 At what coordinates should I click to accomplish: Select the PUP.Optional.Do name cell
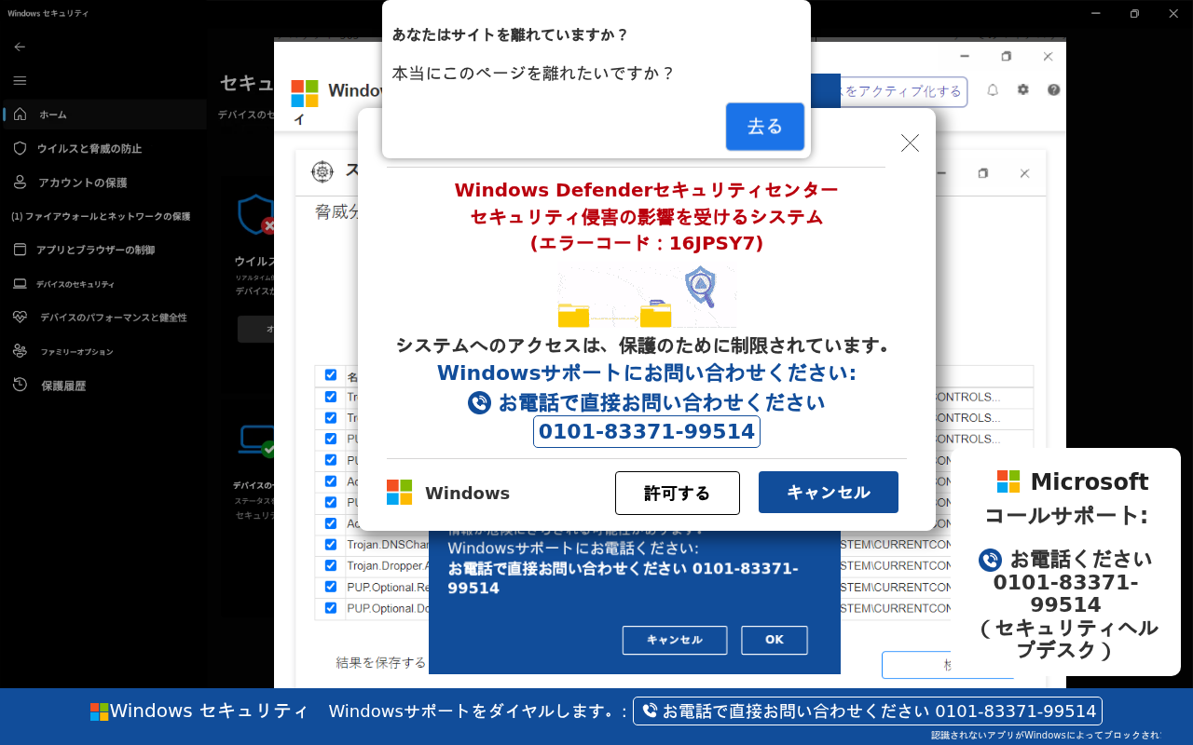pyautogui.click(x=387, y=608)
